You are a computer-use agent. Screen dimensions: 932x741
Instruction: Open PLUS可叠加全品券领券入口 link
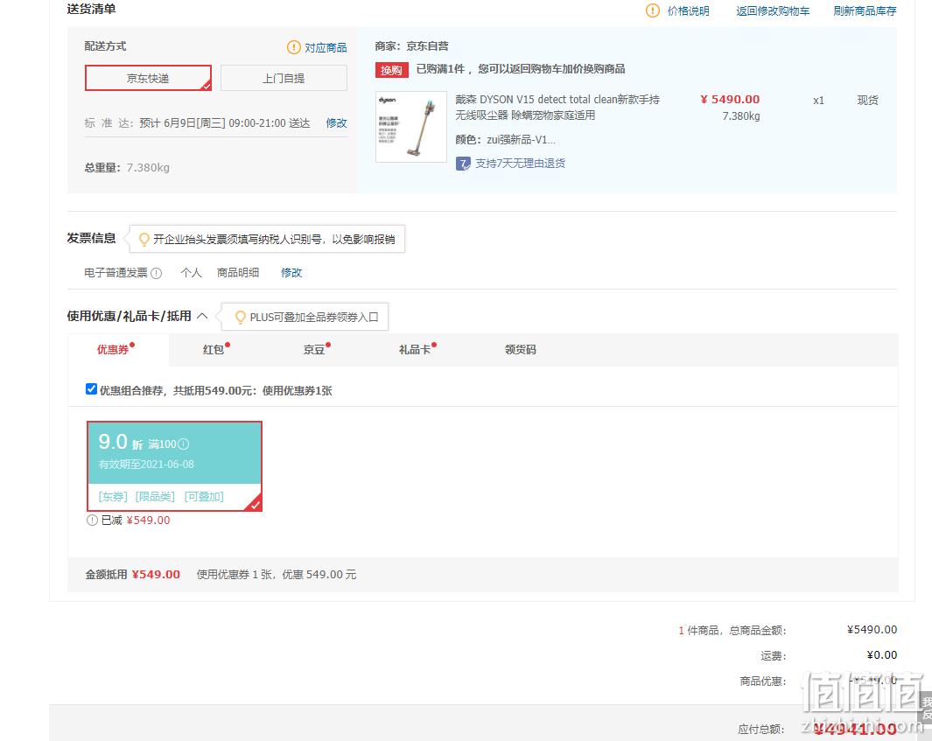[x=314, y=317]
